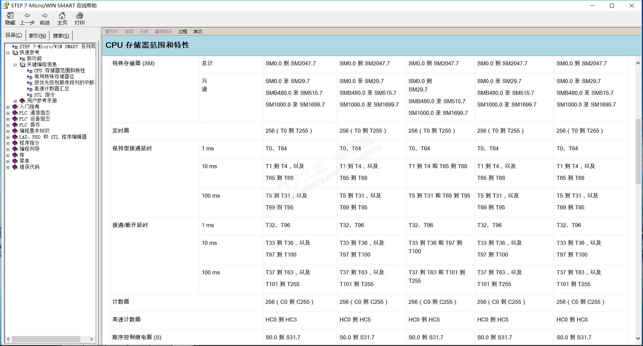
Task: Click the book icon beside PLC 通信组态
Action: 15,113
